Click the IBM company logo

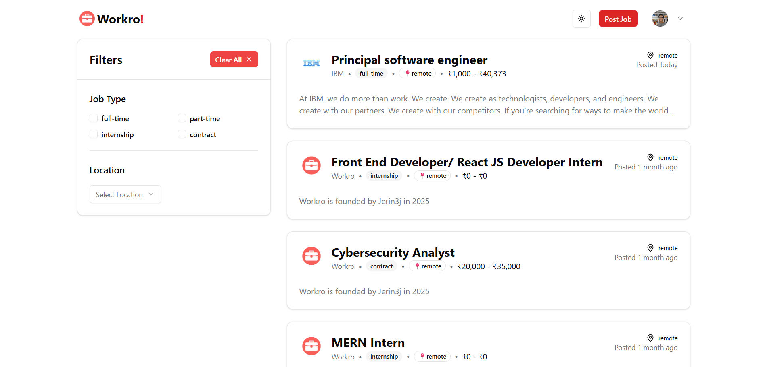[311, 64]
